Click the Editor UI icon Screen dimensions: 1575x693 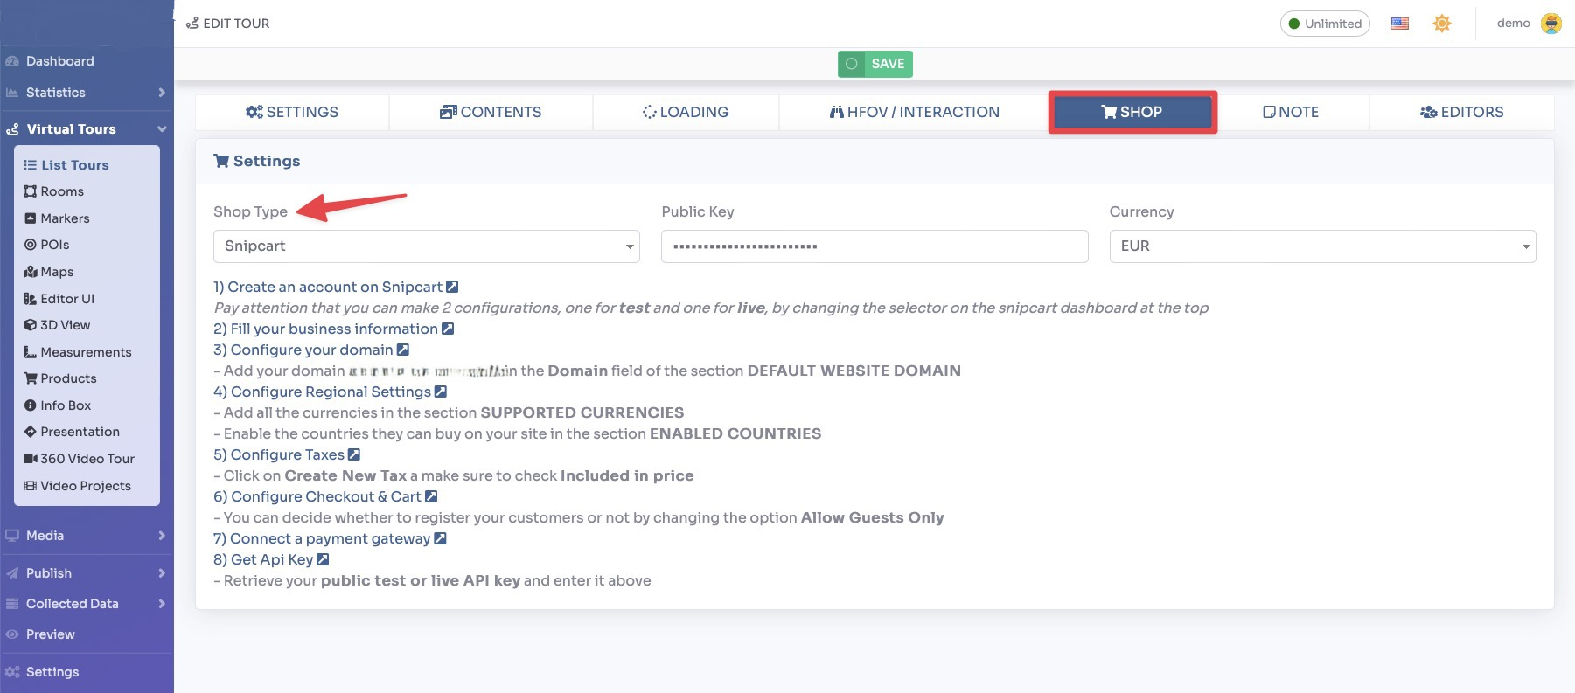(31, 299)
